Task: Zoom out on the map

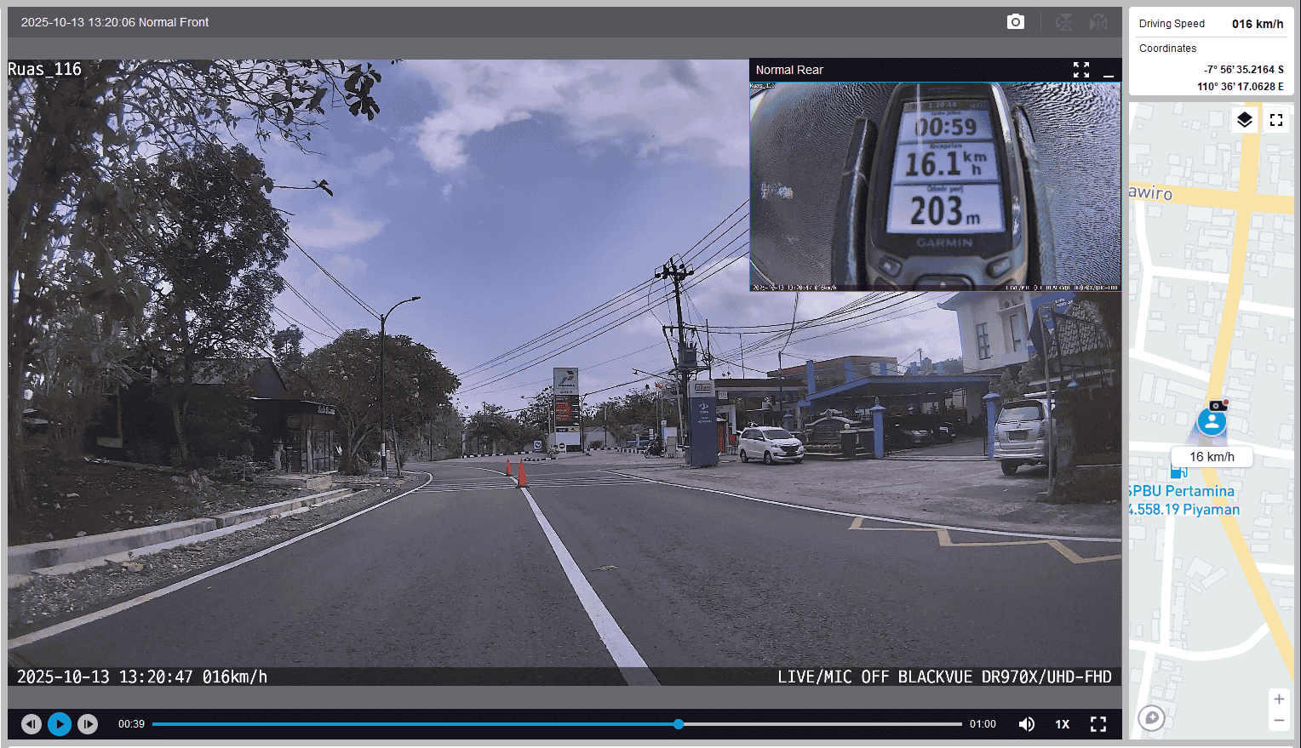Action: click(x=1278, y=721)
